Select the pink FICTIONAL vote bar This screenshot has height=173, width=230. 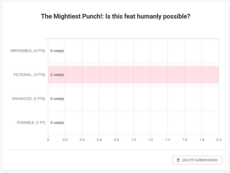134,75
